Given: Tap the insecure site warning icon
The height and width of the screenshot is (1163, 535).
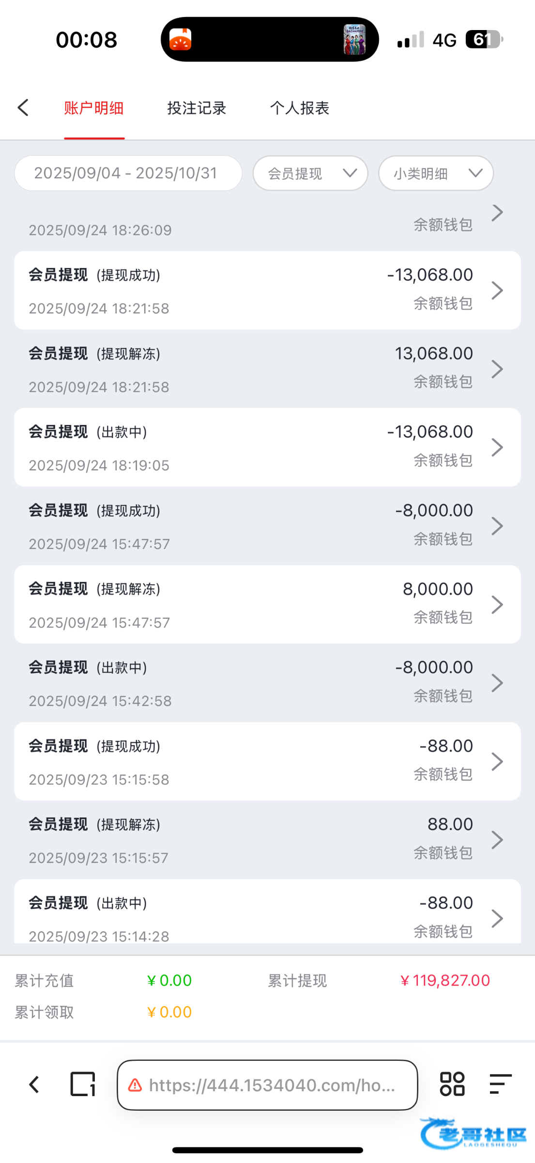Looking at the screenshot, I should pos(135,1085).
